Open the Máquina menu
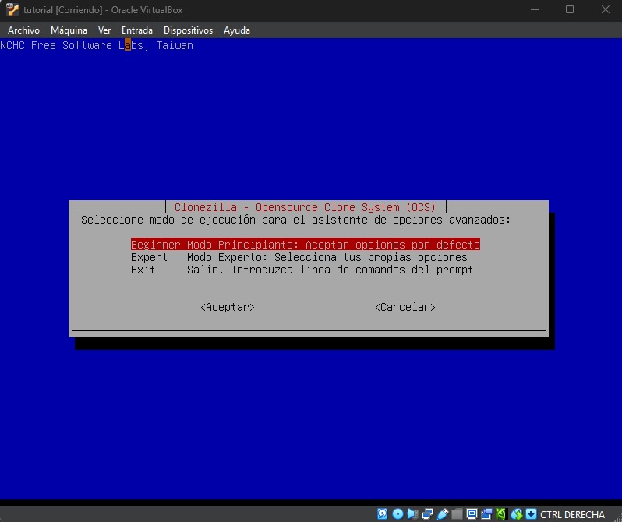The image size is (622, 522). [x=69, y=30]
